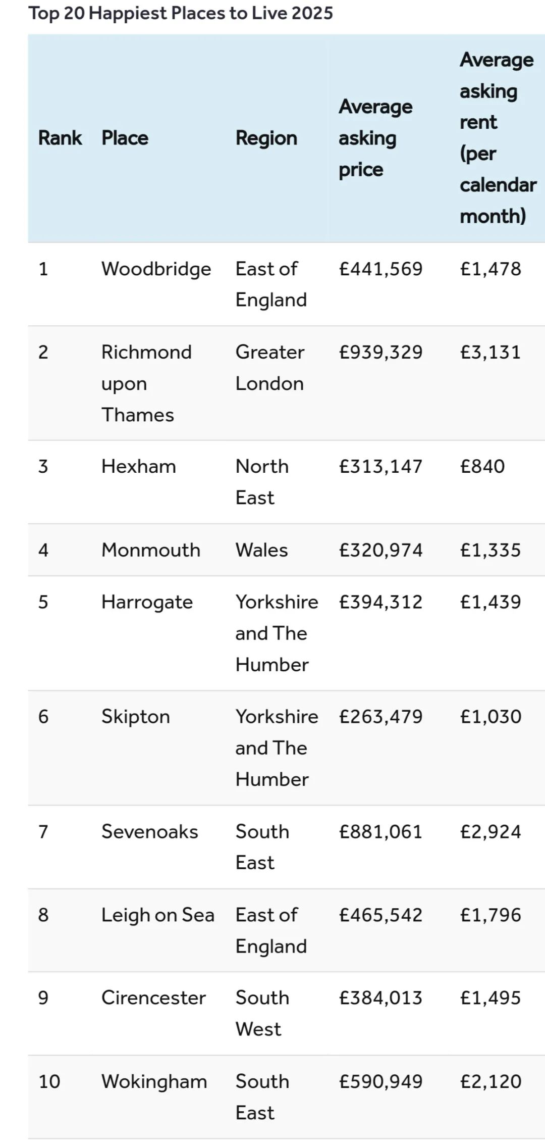Click the £840 rent value

(x=482, y=466)
